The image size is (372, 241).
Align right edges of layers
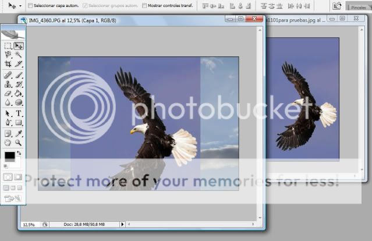pyautogui.click(x=249, y=6)
